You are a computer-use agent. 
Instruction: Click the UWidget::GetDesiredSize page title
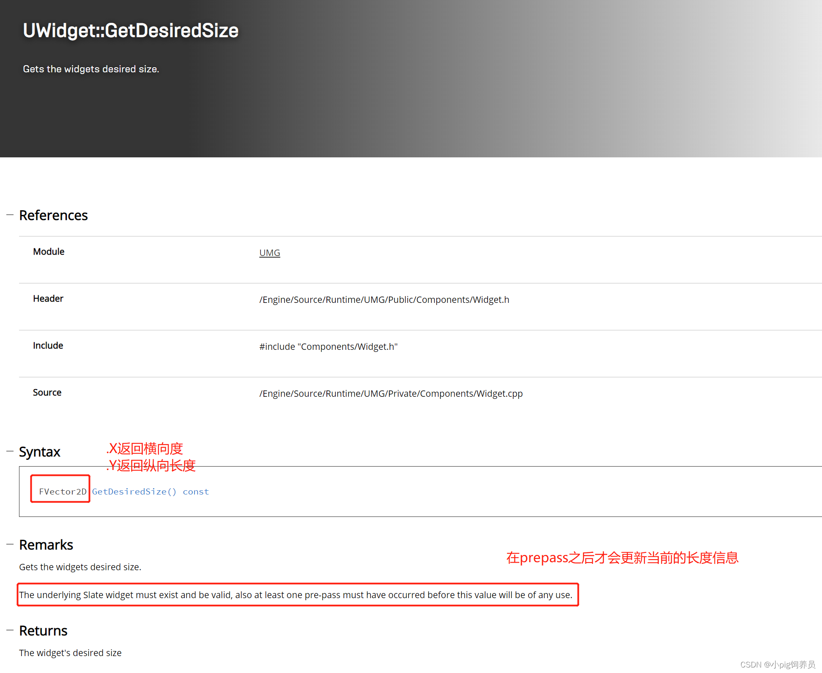coord(131,30)
